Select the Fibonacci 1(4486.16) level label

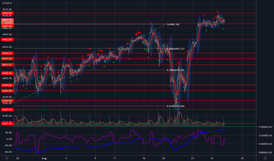tap(173, 24)
